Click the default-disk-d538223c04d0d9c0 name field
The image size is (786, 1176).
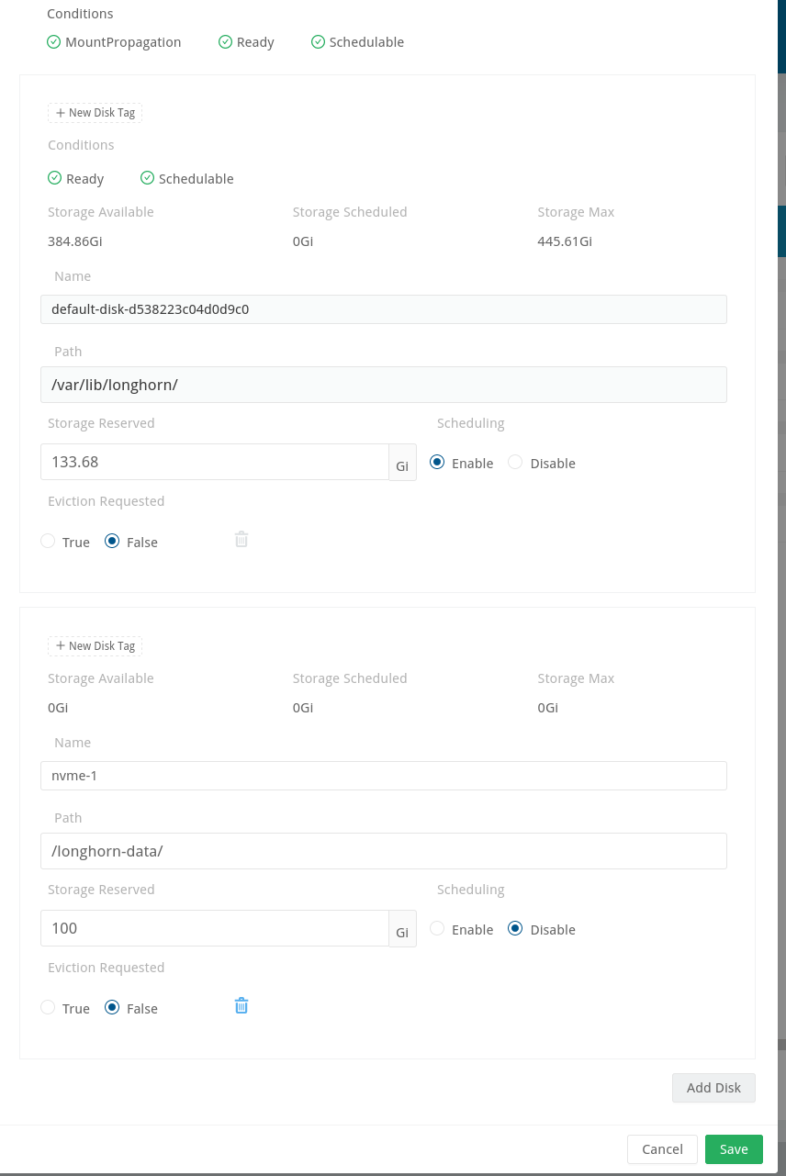tap(384, 309)
